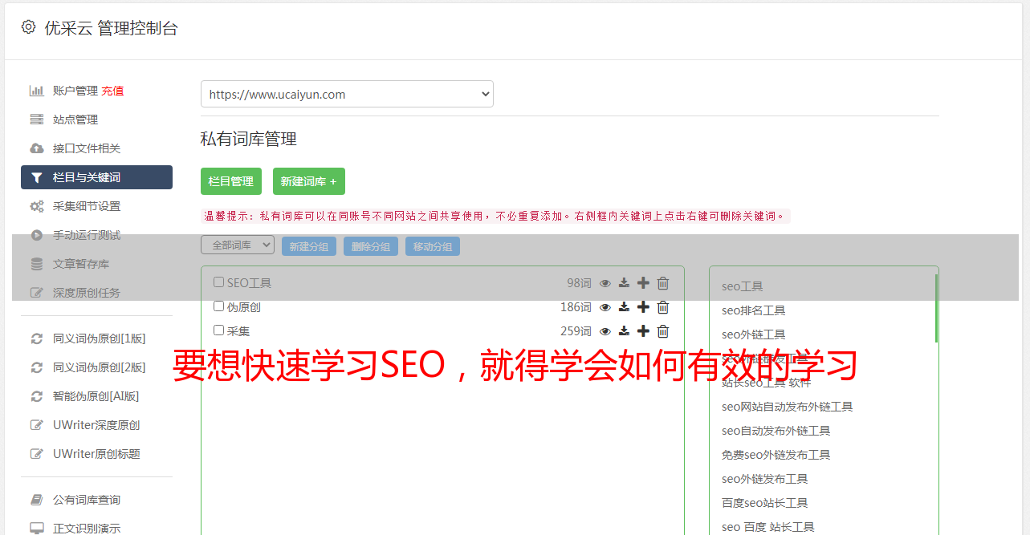
Task: Click the refresh icon for 同义词伪原创[1版]
Action: pyautogui.click(x=37, y=338)
